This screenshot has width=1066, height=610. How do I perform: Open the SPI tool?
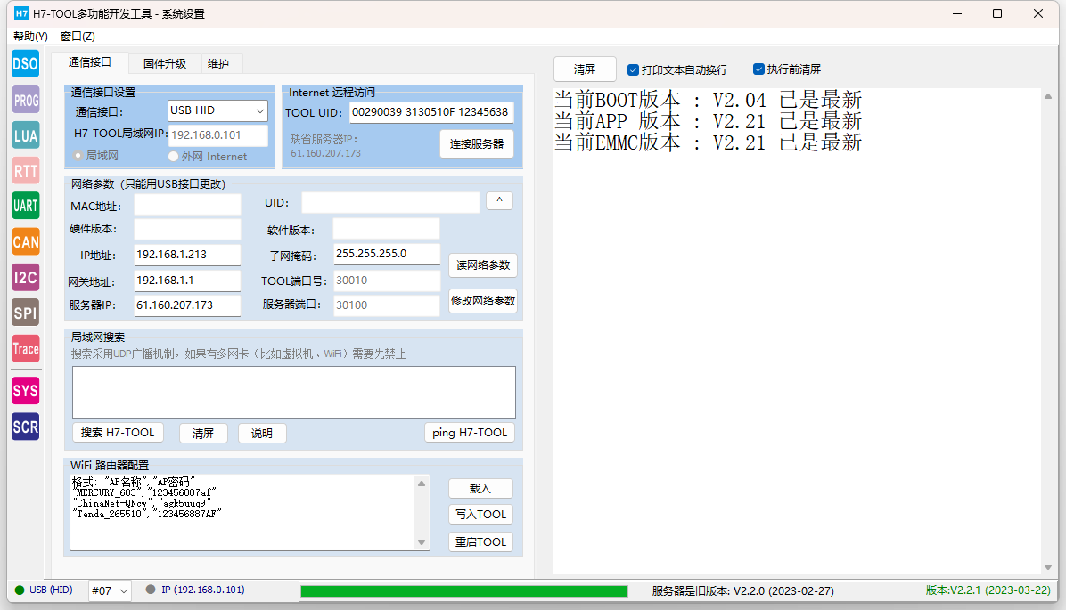[x=25, y=313]
